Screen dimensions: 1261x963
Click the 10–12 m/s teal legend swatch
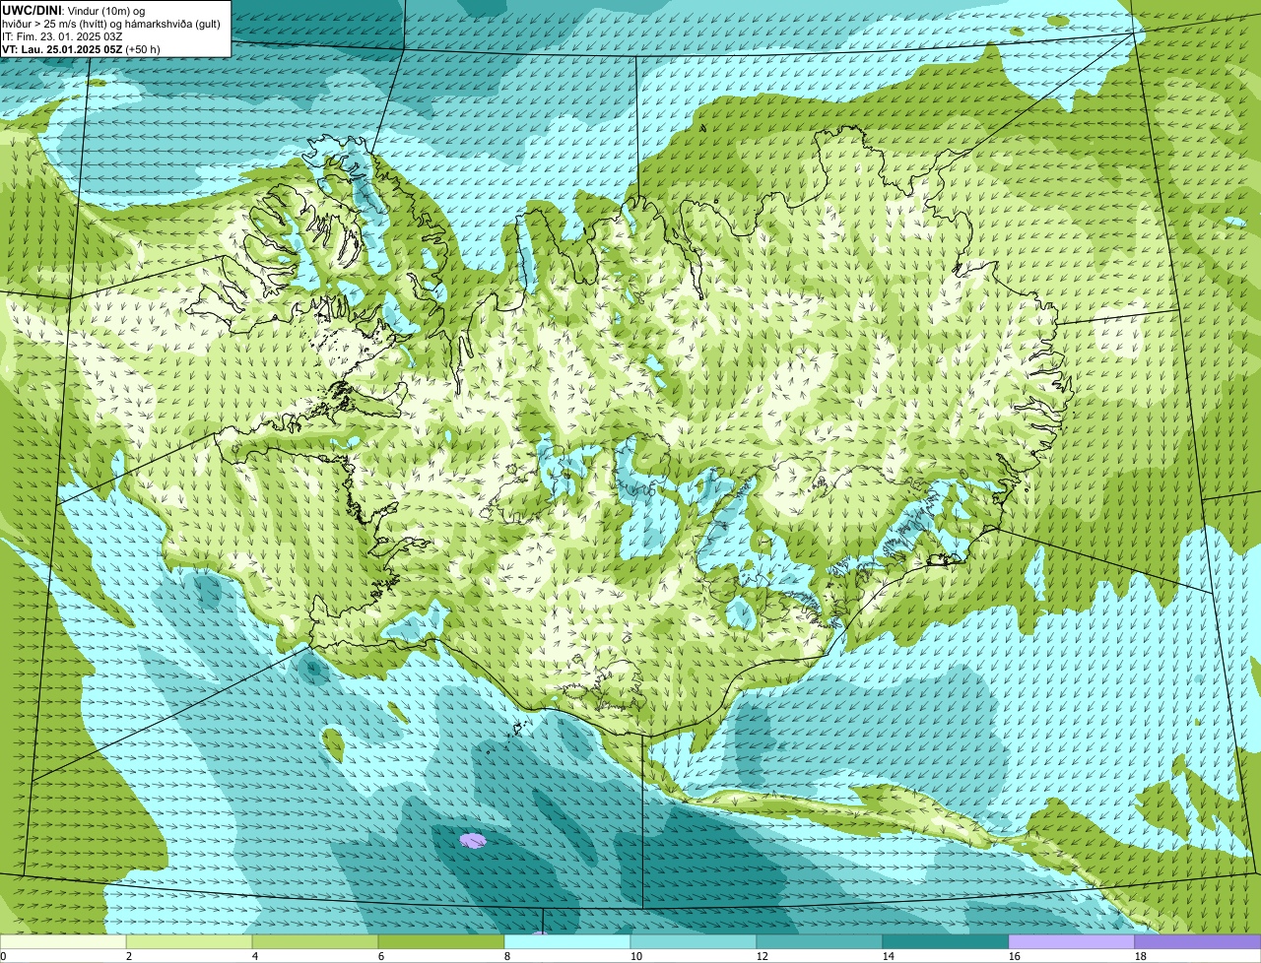point(694,941)
